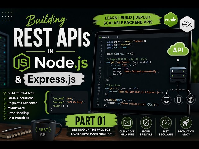Screen dimensions: 199x149
Task: Click the 'app.listen(PORT' code line
Action: pos(118,100)
